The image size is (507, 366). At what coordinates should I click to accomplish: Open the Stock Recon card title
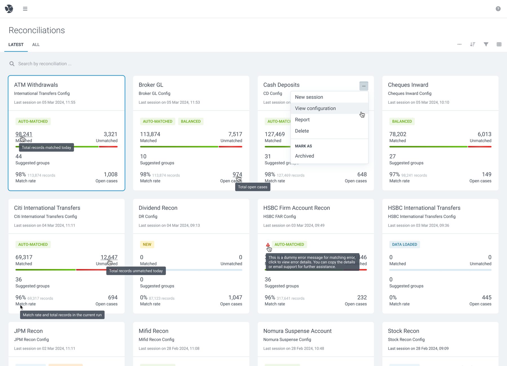(403, 331)
